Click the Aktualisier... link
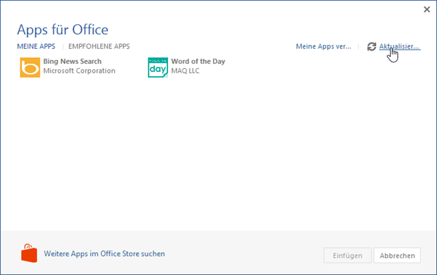This screenshot has height=275, width=437. 399,46
